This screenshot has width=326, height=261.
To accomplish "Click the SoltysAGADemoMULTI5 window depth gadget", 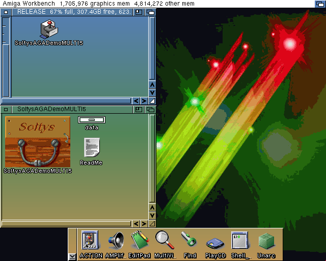I will (150, 110).
